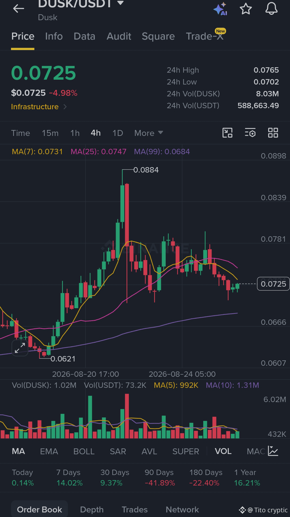Click the MA(25): 0.0747 label
This screenshot has width=290, height=517.
coord(98,152)
